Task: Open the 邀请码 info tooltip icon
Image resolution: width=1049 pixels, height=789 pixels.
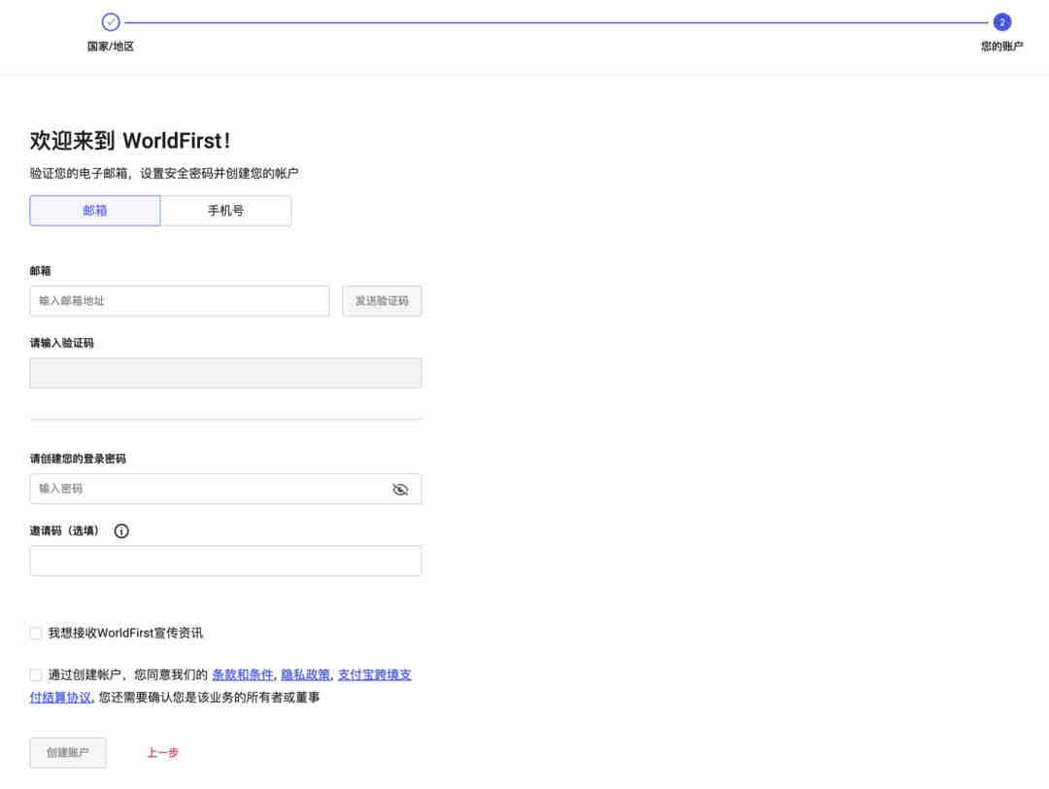Action: tap(121, 531)
